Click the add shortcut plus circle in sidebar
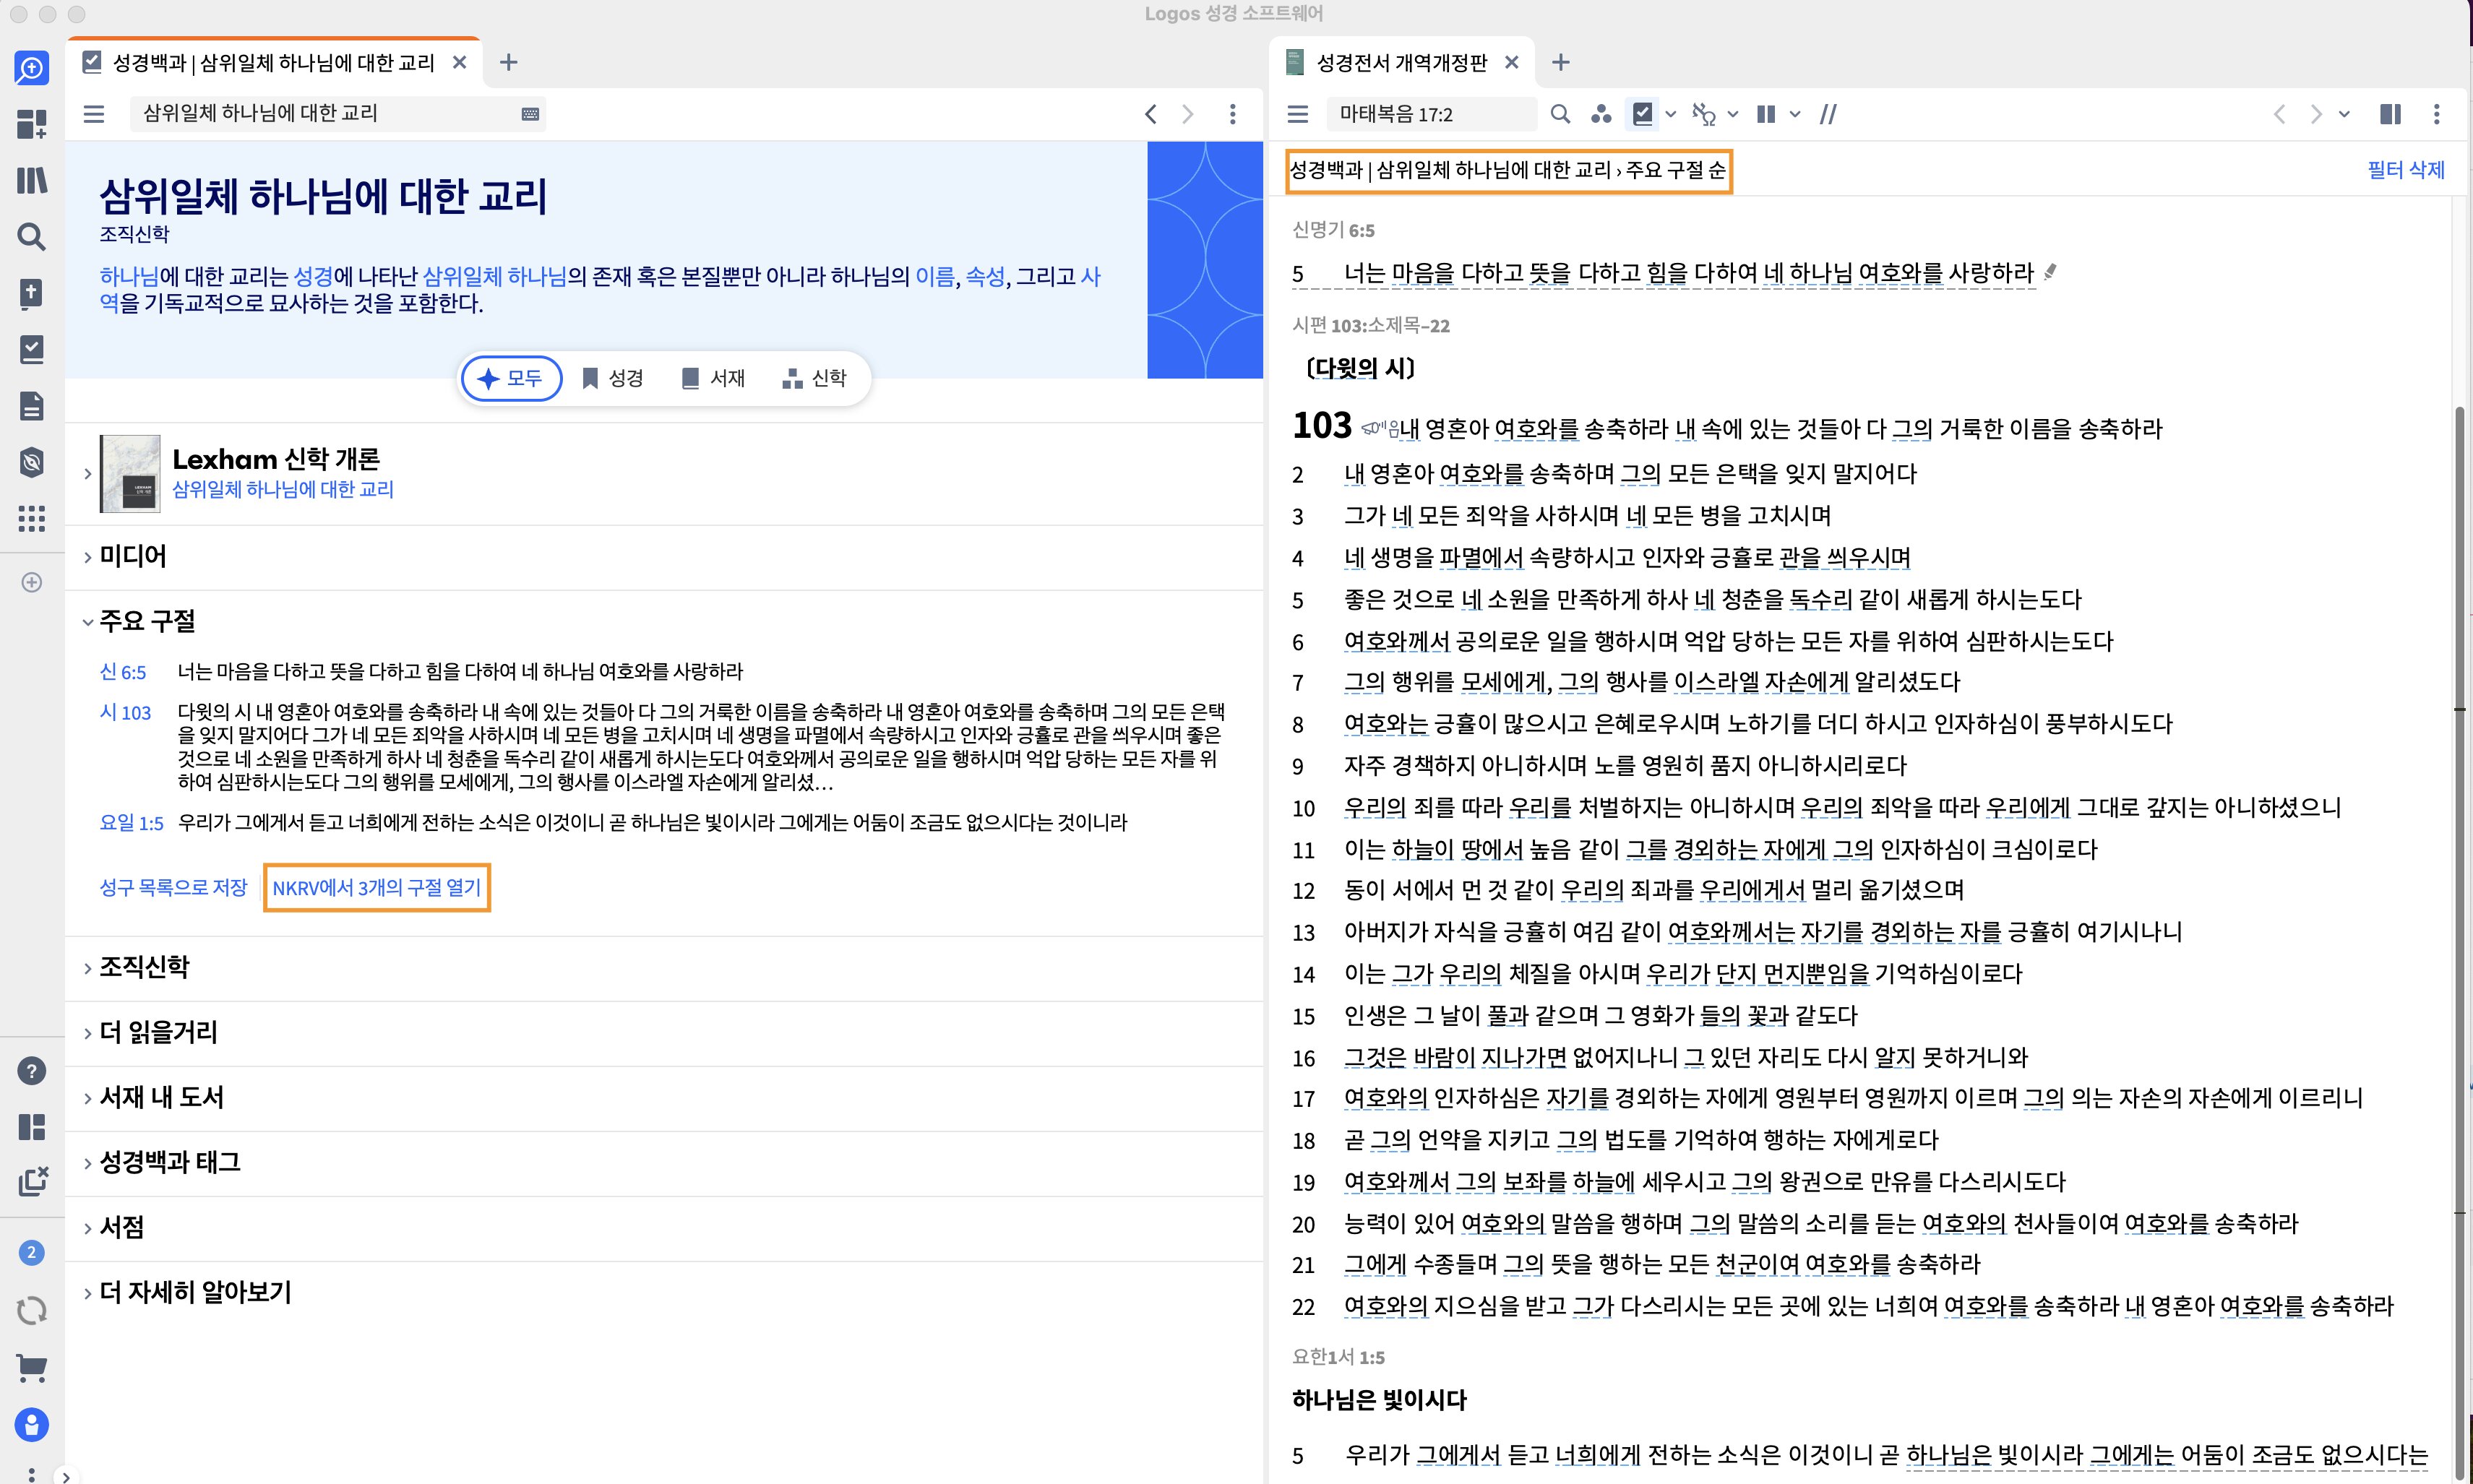 [x=32, y=582]
